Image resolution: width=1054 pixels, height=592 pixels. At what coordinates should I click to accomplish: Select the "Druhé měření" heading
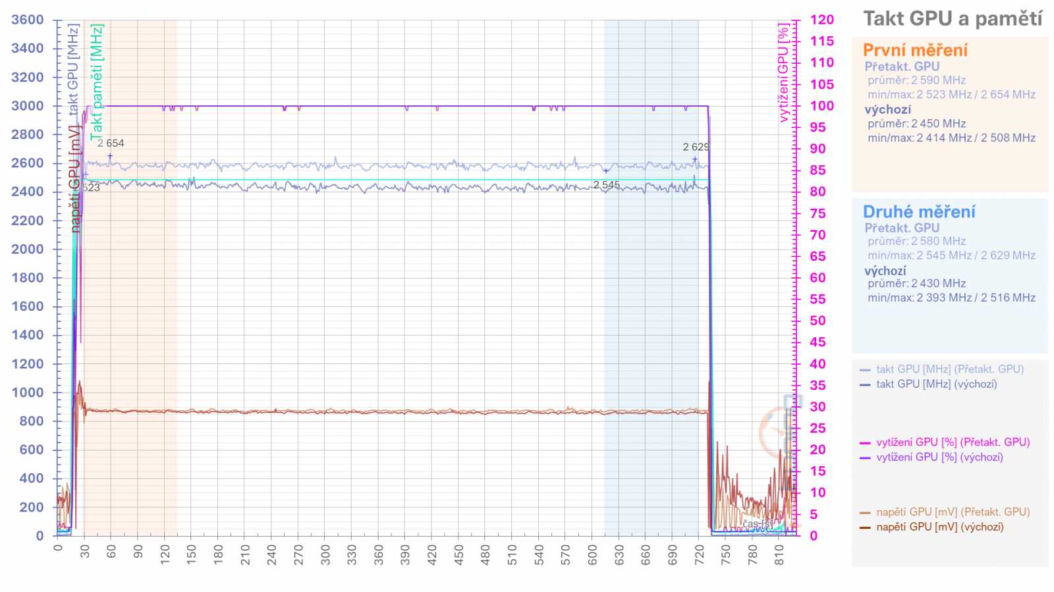(x=919, y=211)
